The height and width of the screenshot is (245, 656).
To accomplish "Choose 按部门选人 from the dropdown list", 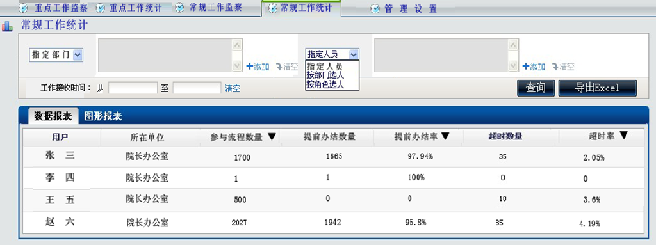I will point(325,75).
